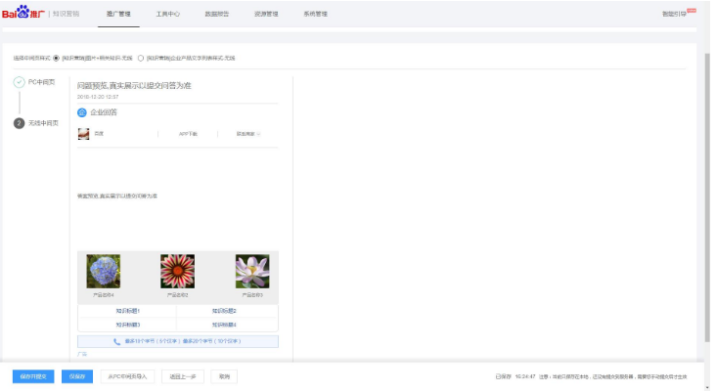Click the phone icon in the contact bar
This screenshot has width=717, height=392.
(x=117, y=341)
